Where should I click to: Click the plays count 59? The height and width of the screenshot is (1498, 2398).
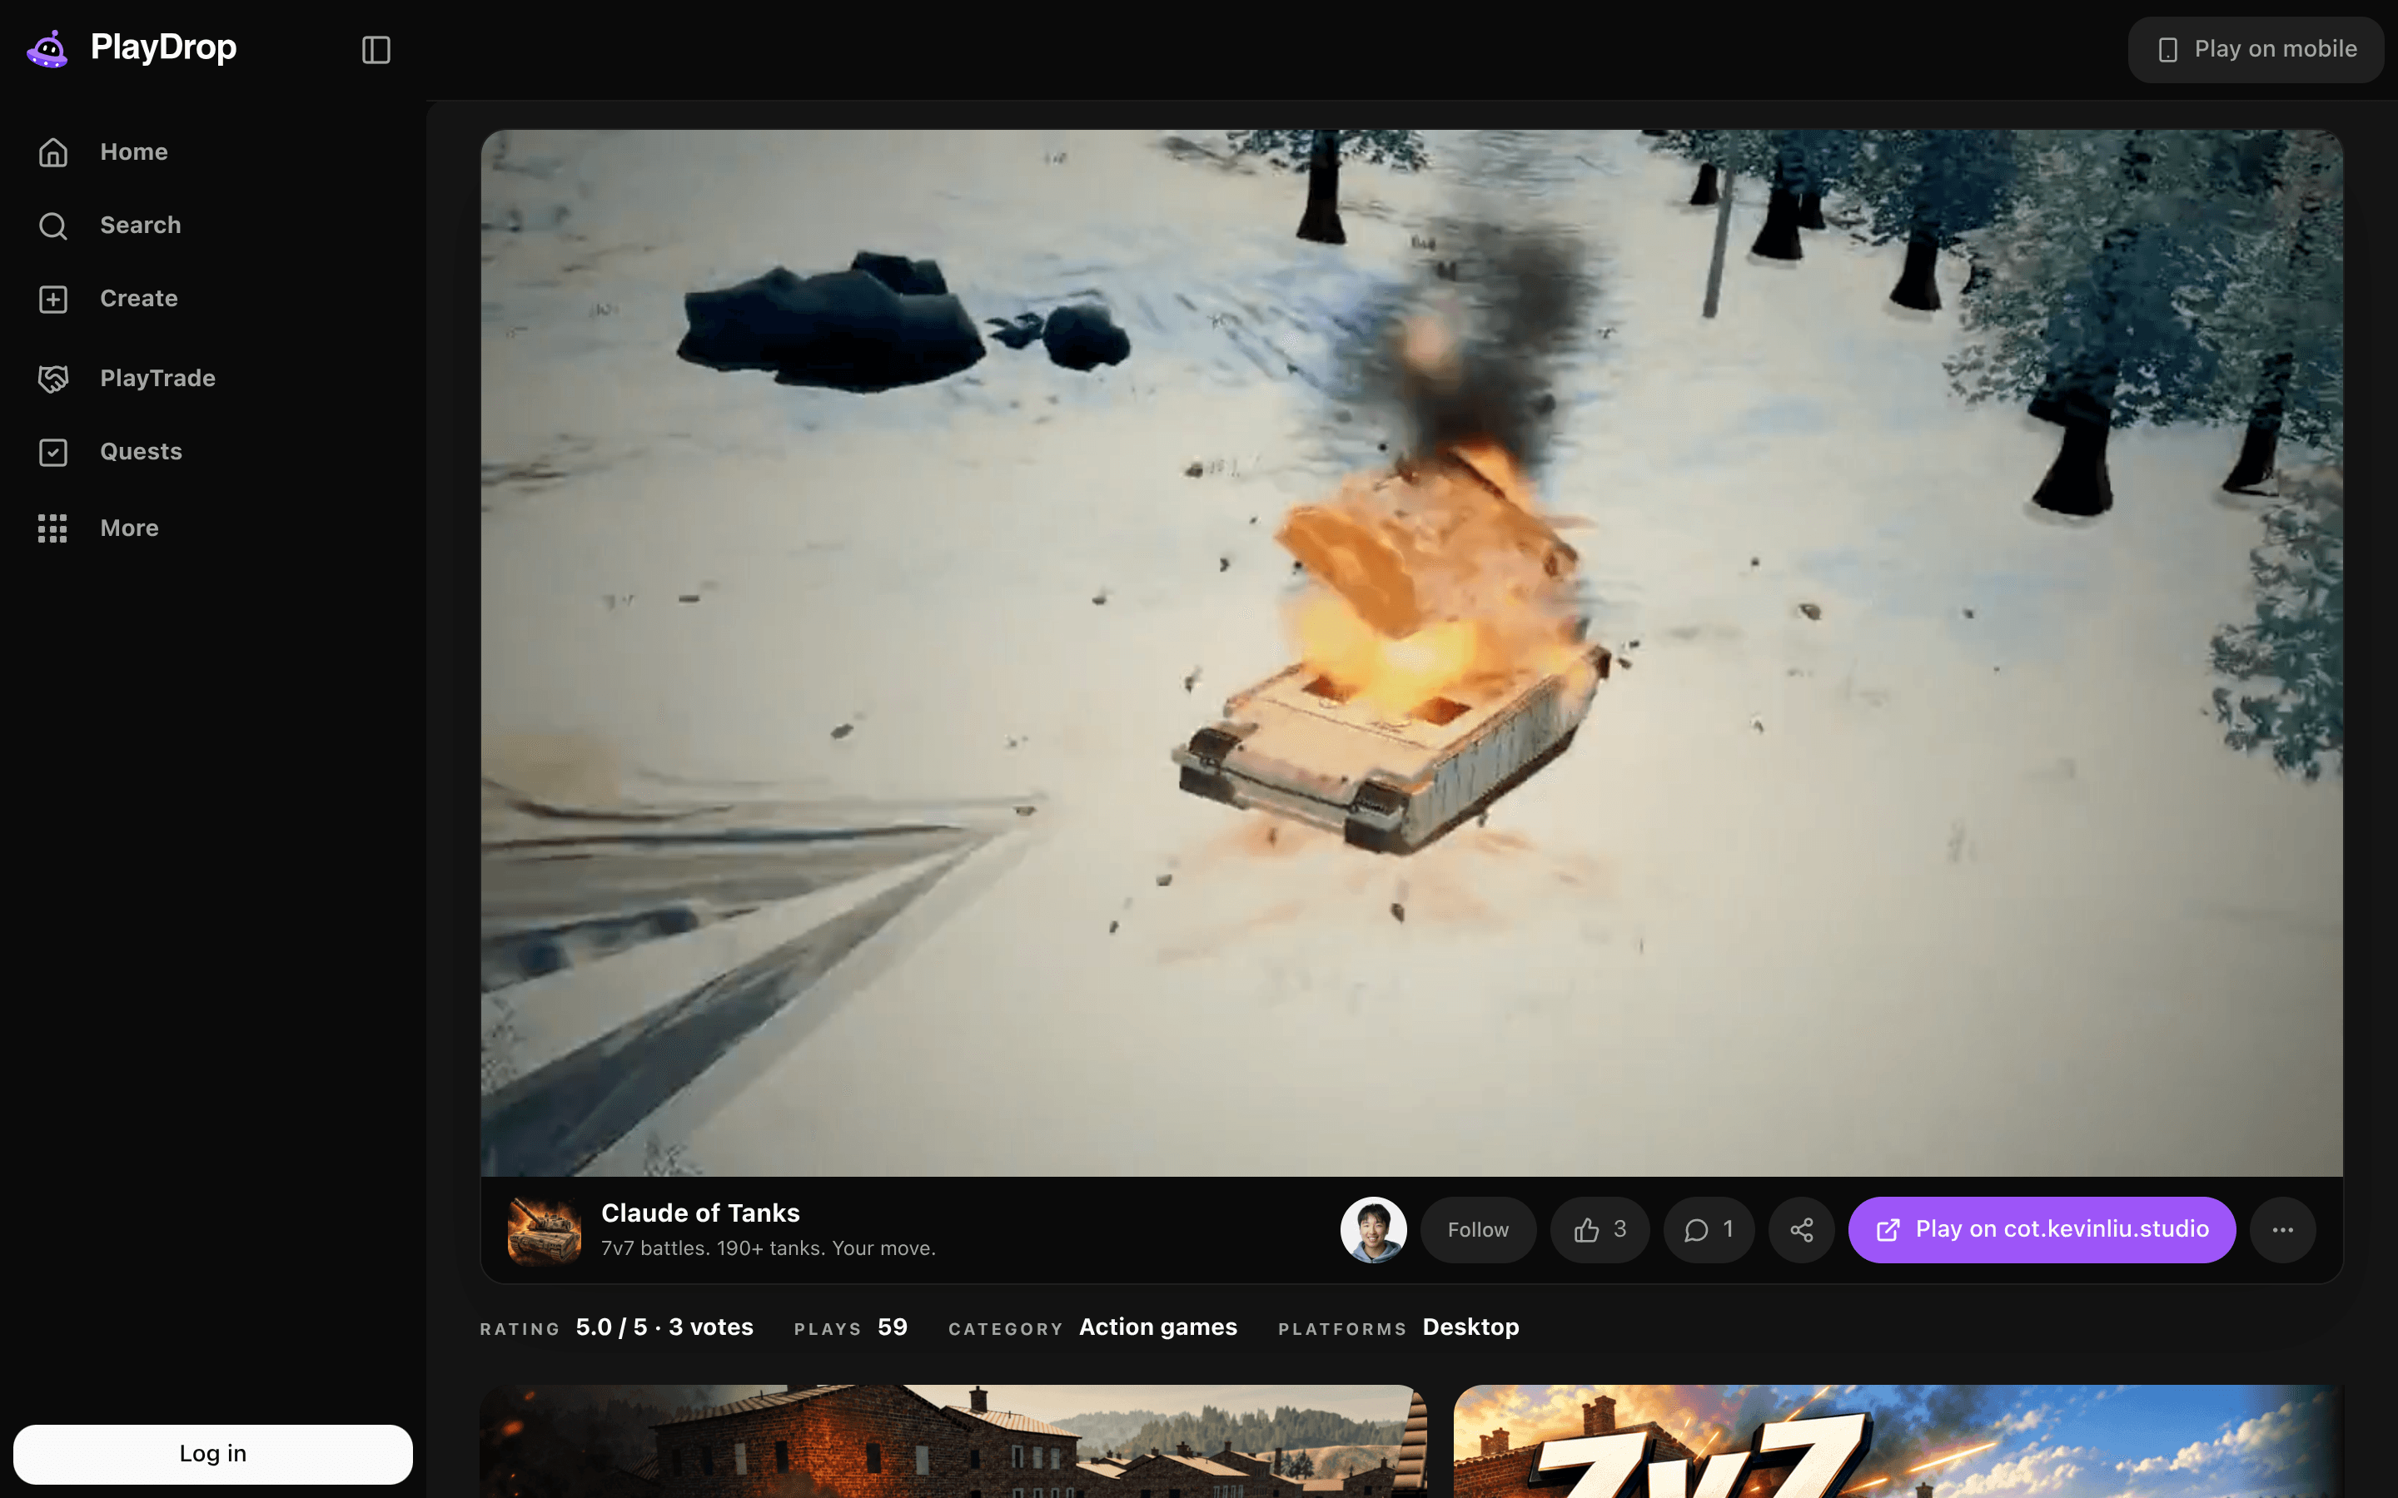[892, 1327]
